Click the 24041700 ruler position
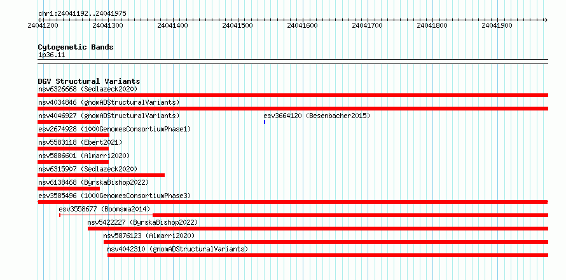Viewport: 566px width, 280px height. (x=367, y=26)
